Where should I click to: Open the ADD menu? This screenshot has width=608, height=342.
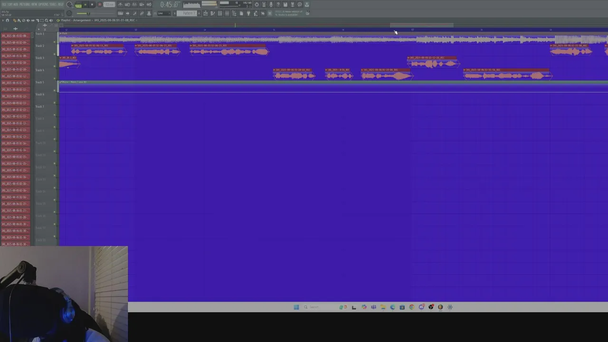pos(16,4)
